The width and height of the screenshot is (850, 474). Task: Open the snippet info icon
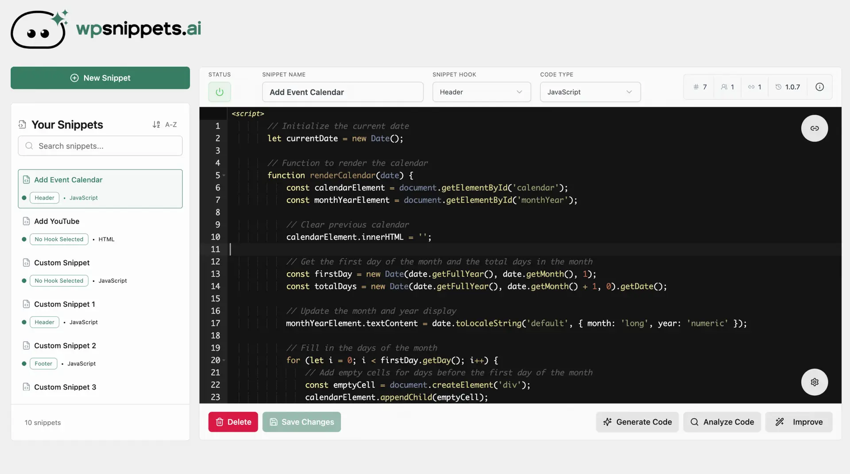(819, 87)
